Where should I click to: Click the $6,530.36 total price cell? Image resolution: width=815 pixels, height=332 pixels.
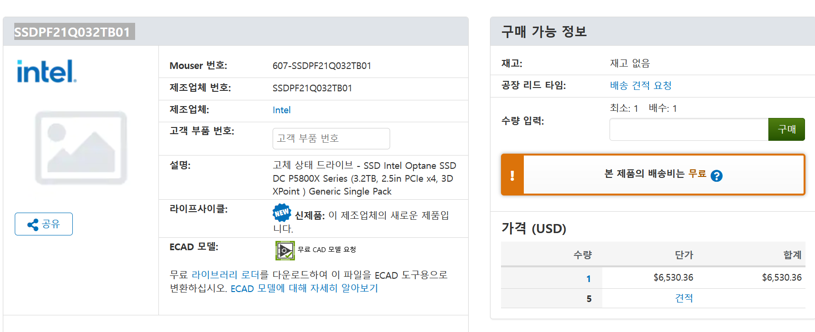[x=782, y=277]
